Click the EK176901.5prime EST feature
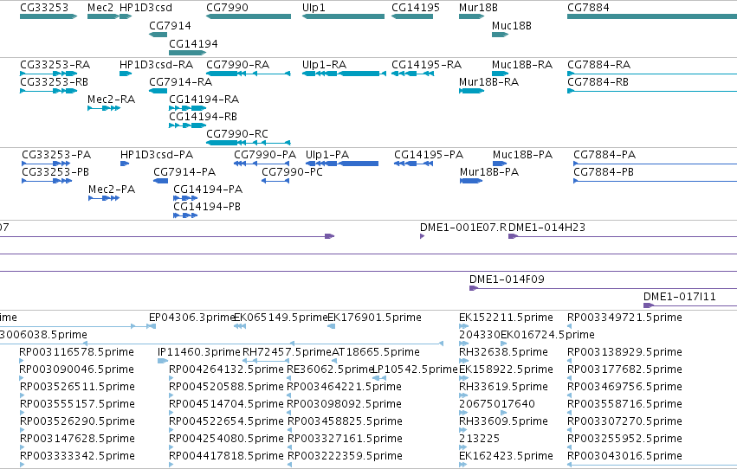This screenshot has height=469, width=737. 332,326
